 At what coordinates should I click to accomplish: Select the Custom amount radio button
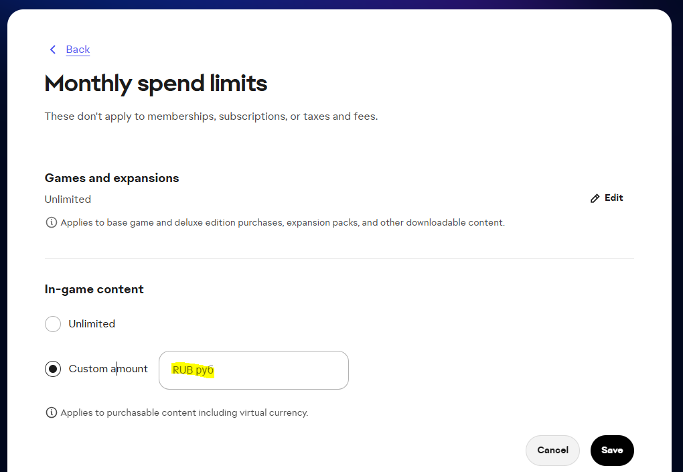pyautogui.click(x=53, y=369)
